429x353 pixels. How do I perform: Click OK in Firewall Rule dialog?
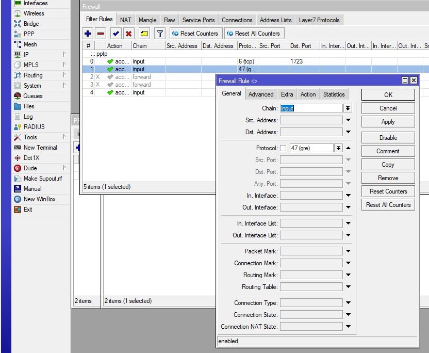pos(388,95)
